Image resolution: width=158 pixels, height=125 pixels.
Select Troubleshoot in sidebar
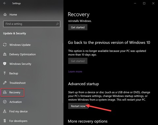[x=17, y=83]
